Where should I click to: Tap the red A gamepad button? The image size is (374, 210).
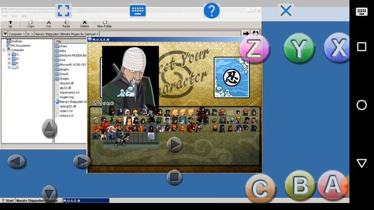click(x=333, y=185)
